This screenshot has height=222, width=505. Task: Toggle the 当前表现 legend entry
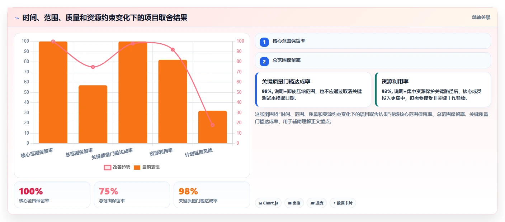(147, 167)
